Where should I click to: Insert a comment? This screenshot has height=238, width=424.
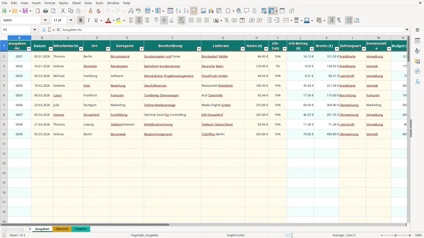click(x=247, y=11)
